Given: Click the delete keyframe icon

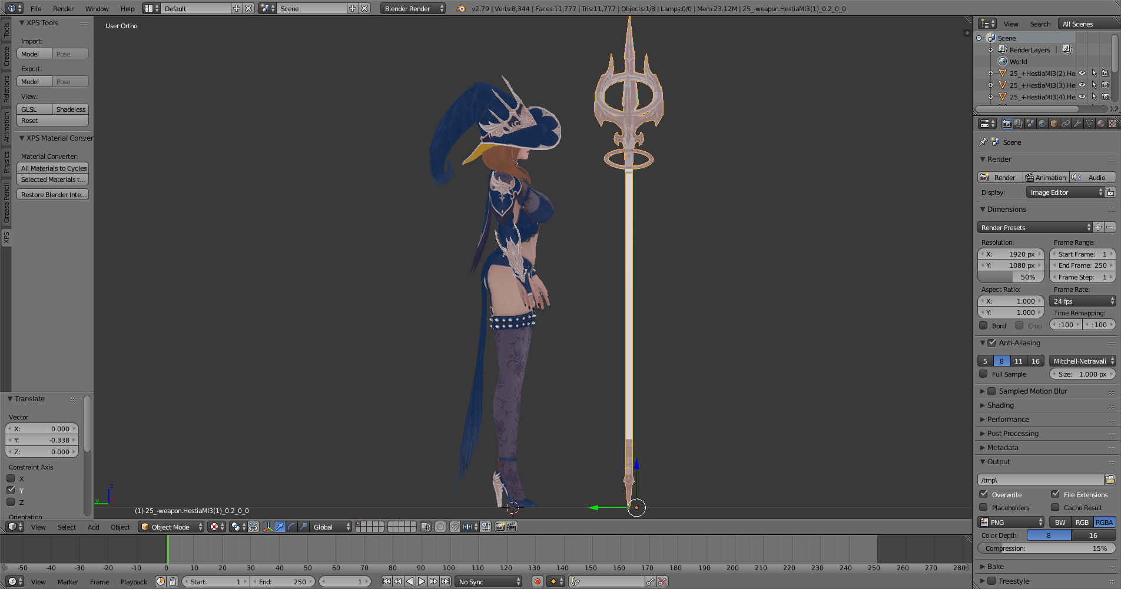Looking at the screenshot, I should [x=663, y=581].
